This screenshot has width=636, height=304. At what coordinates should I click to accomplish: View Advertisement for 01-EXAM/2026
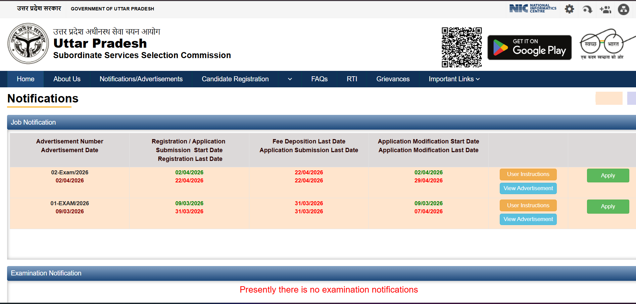coord(528,219)
